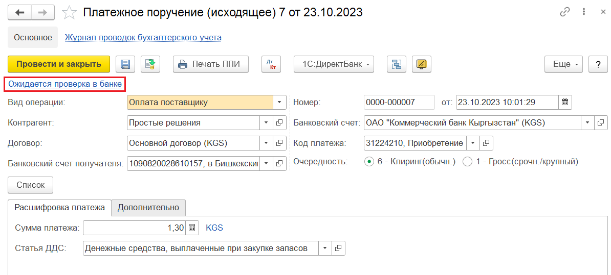
Task: Show Дт/Кт accounting entries icon
Action: [x=271, y=64]
